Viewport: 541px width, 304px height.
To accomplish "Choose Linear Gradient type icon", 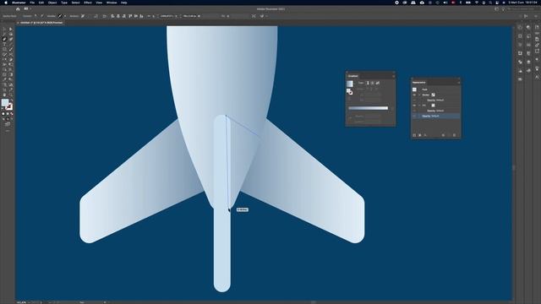I will [x=368, y=83].
